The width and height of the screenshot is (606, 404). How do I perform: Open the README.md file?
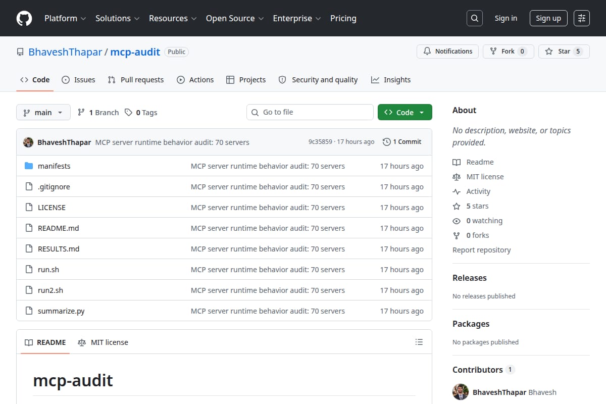tap(59, 228)
